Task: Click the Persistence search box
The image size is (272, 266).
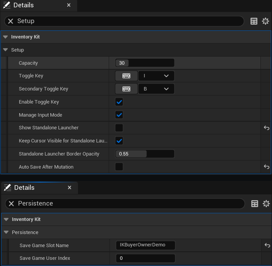Action: point(125,204)
